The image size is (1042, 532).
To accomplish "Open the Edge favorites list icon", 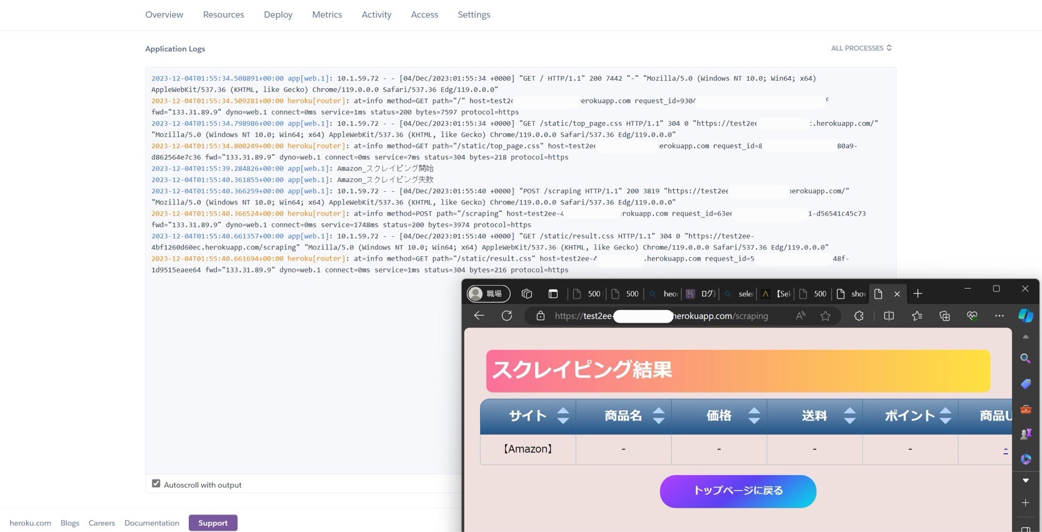I will click(917, 316).
